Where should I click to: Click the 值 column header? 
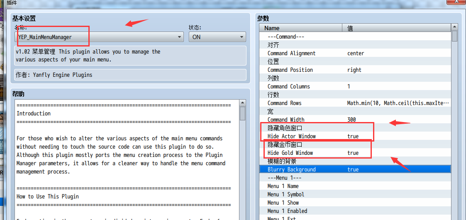396,28
